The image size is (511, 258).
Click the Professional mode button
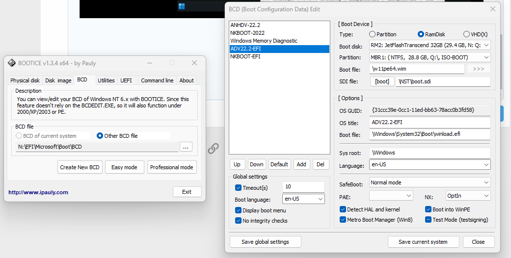[x=172, y=167]
